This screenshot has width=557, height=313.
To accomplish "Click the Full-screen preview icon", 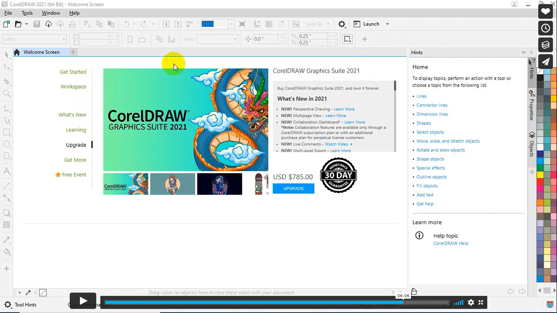I will (242, 24).
